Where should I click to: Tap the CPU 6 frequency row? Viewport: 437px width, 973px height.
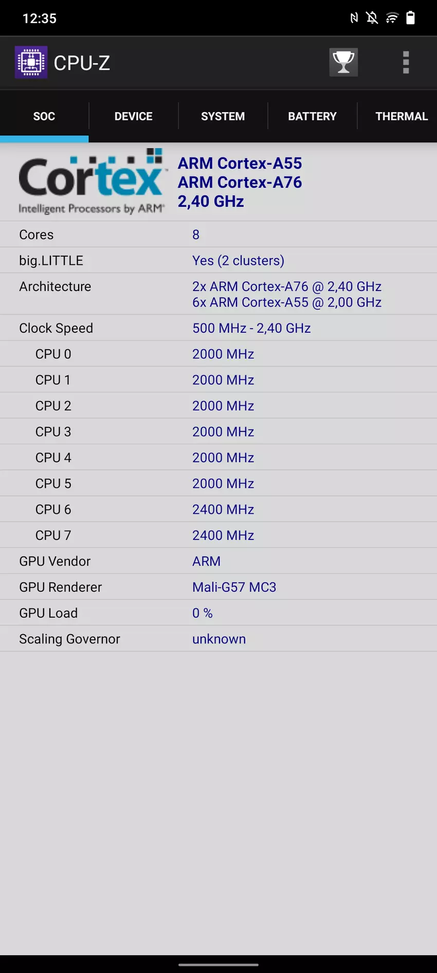pos(219,509)
